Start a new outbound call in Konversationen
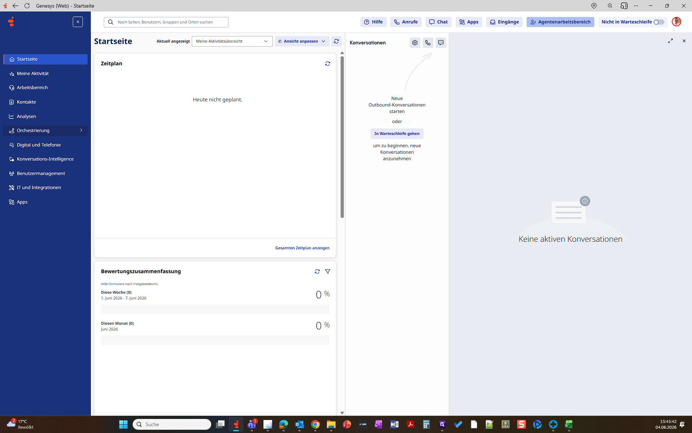The width and height of the screenshot is (692, 433). coord(428,43)
